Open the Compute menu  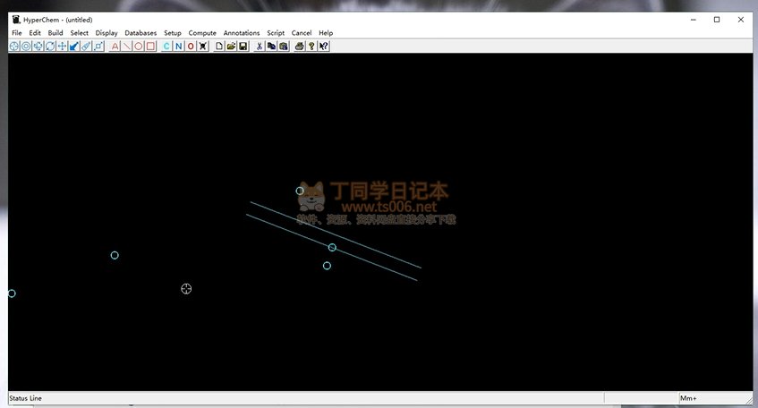(x=202, y=33)
